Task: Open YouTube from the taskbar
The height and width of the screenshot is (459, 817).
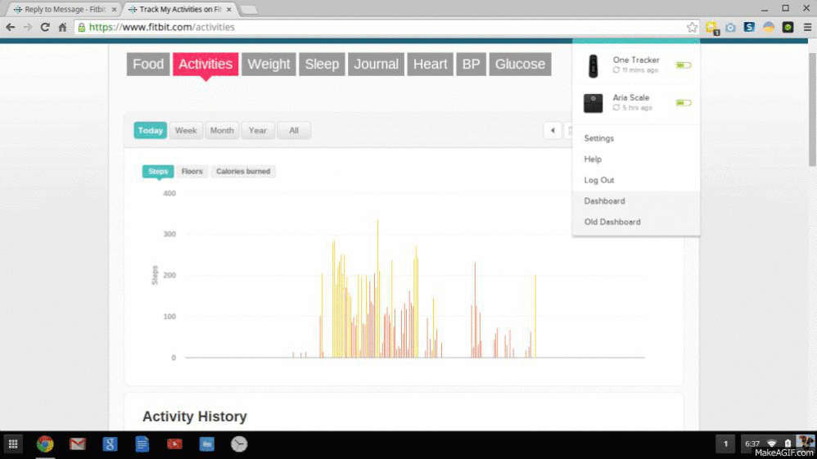Action: [x=174, y=444]
